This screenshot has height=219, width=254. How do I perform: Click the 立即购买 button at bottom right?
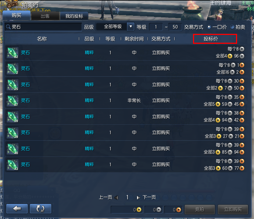(x=233, y=209)
